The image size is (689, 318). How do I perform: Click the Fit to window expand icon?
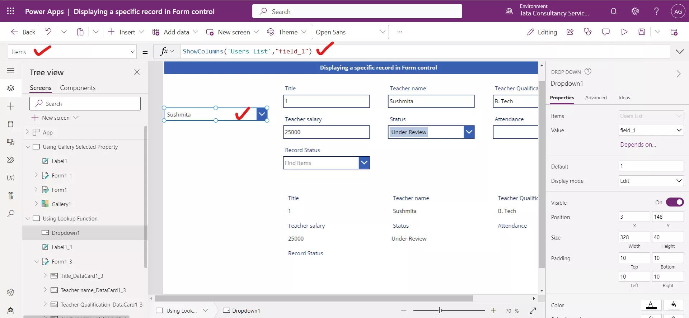(533, 310)
